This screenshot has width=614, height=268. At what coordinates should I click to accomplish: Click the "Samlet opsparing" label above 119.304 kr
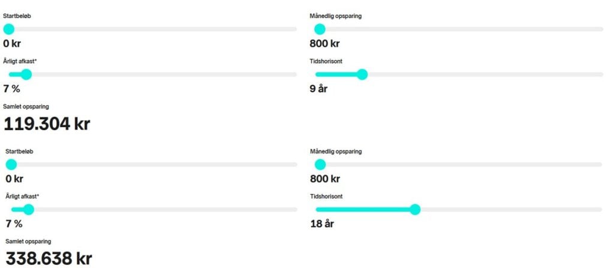[x=26, y=107]
